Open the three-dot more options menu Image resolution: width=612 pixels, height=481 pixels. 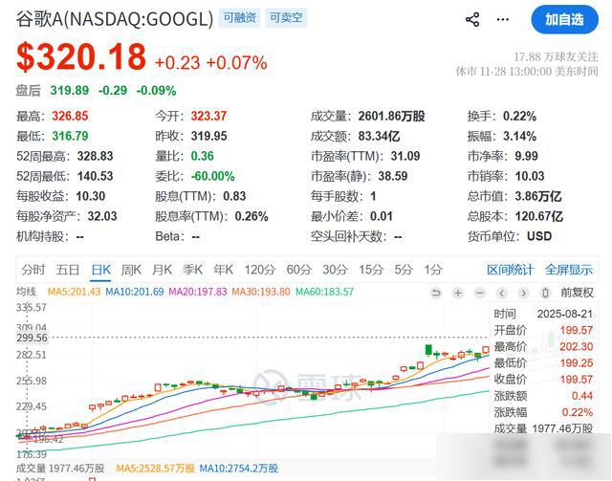[x=502, y=19]
